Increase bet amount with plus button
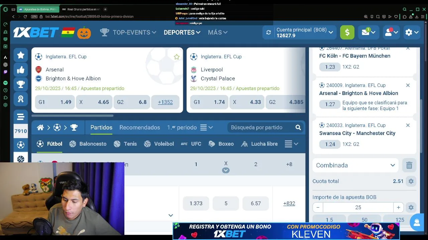Viewport: 428px width, 240px height. [398, 207]
